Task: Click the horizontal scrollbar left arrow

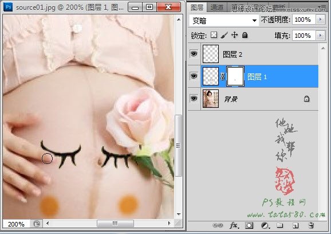Action: (48, 224)
